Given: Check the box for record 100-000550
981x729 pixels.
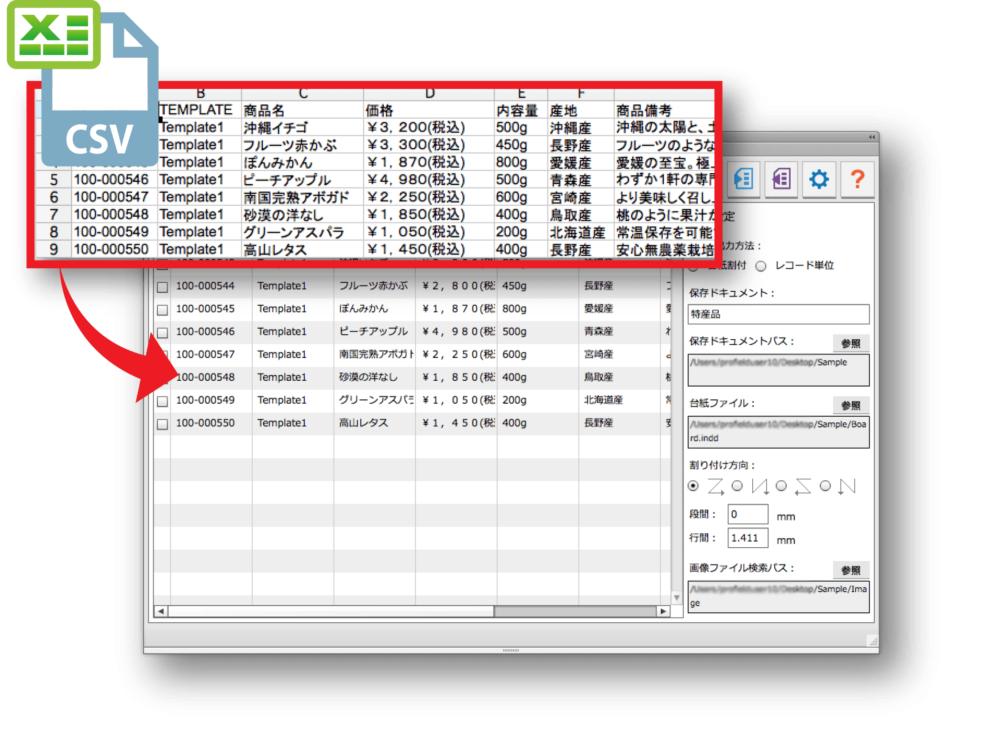Looking at the screenshot, I should click(163, 424).
